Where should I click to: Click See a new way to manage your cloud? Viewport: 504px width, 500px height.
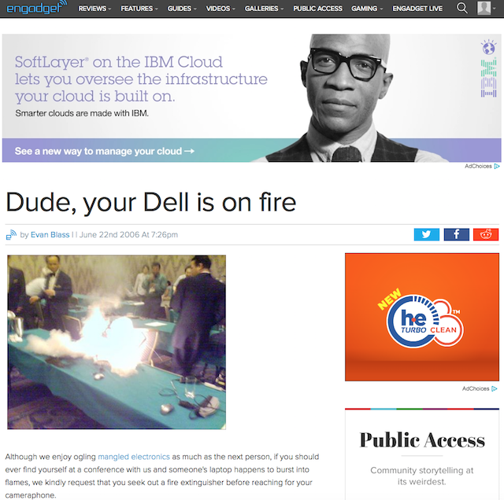(105, 151)
